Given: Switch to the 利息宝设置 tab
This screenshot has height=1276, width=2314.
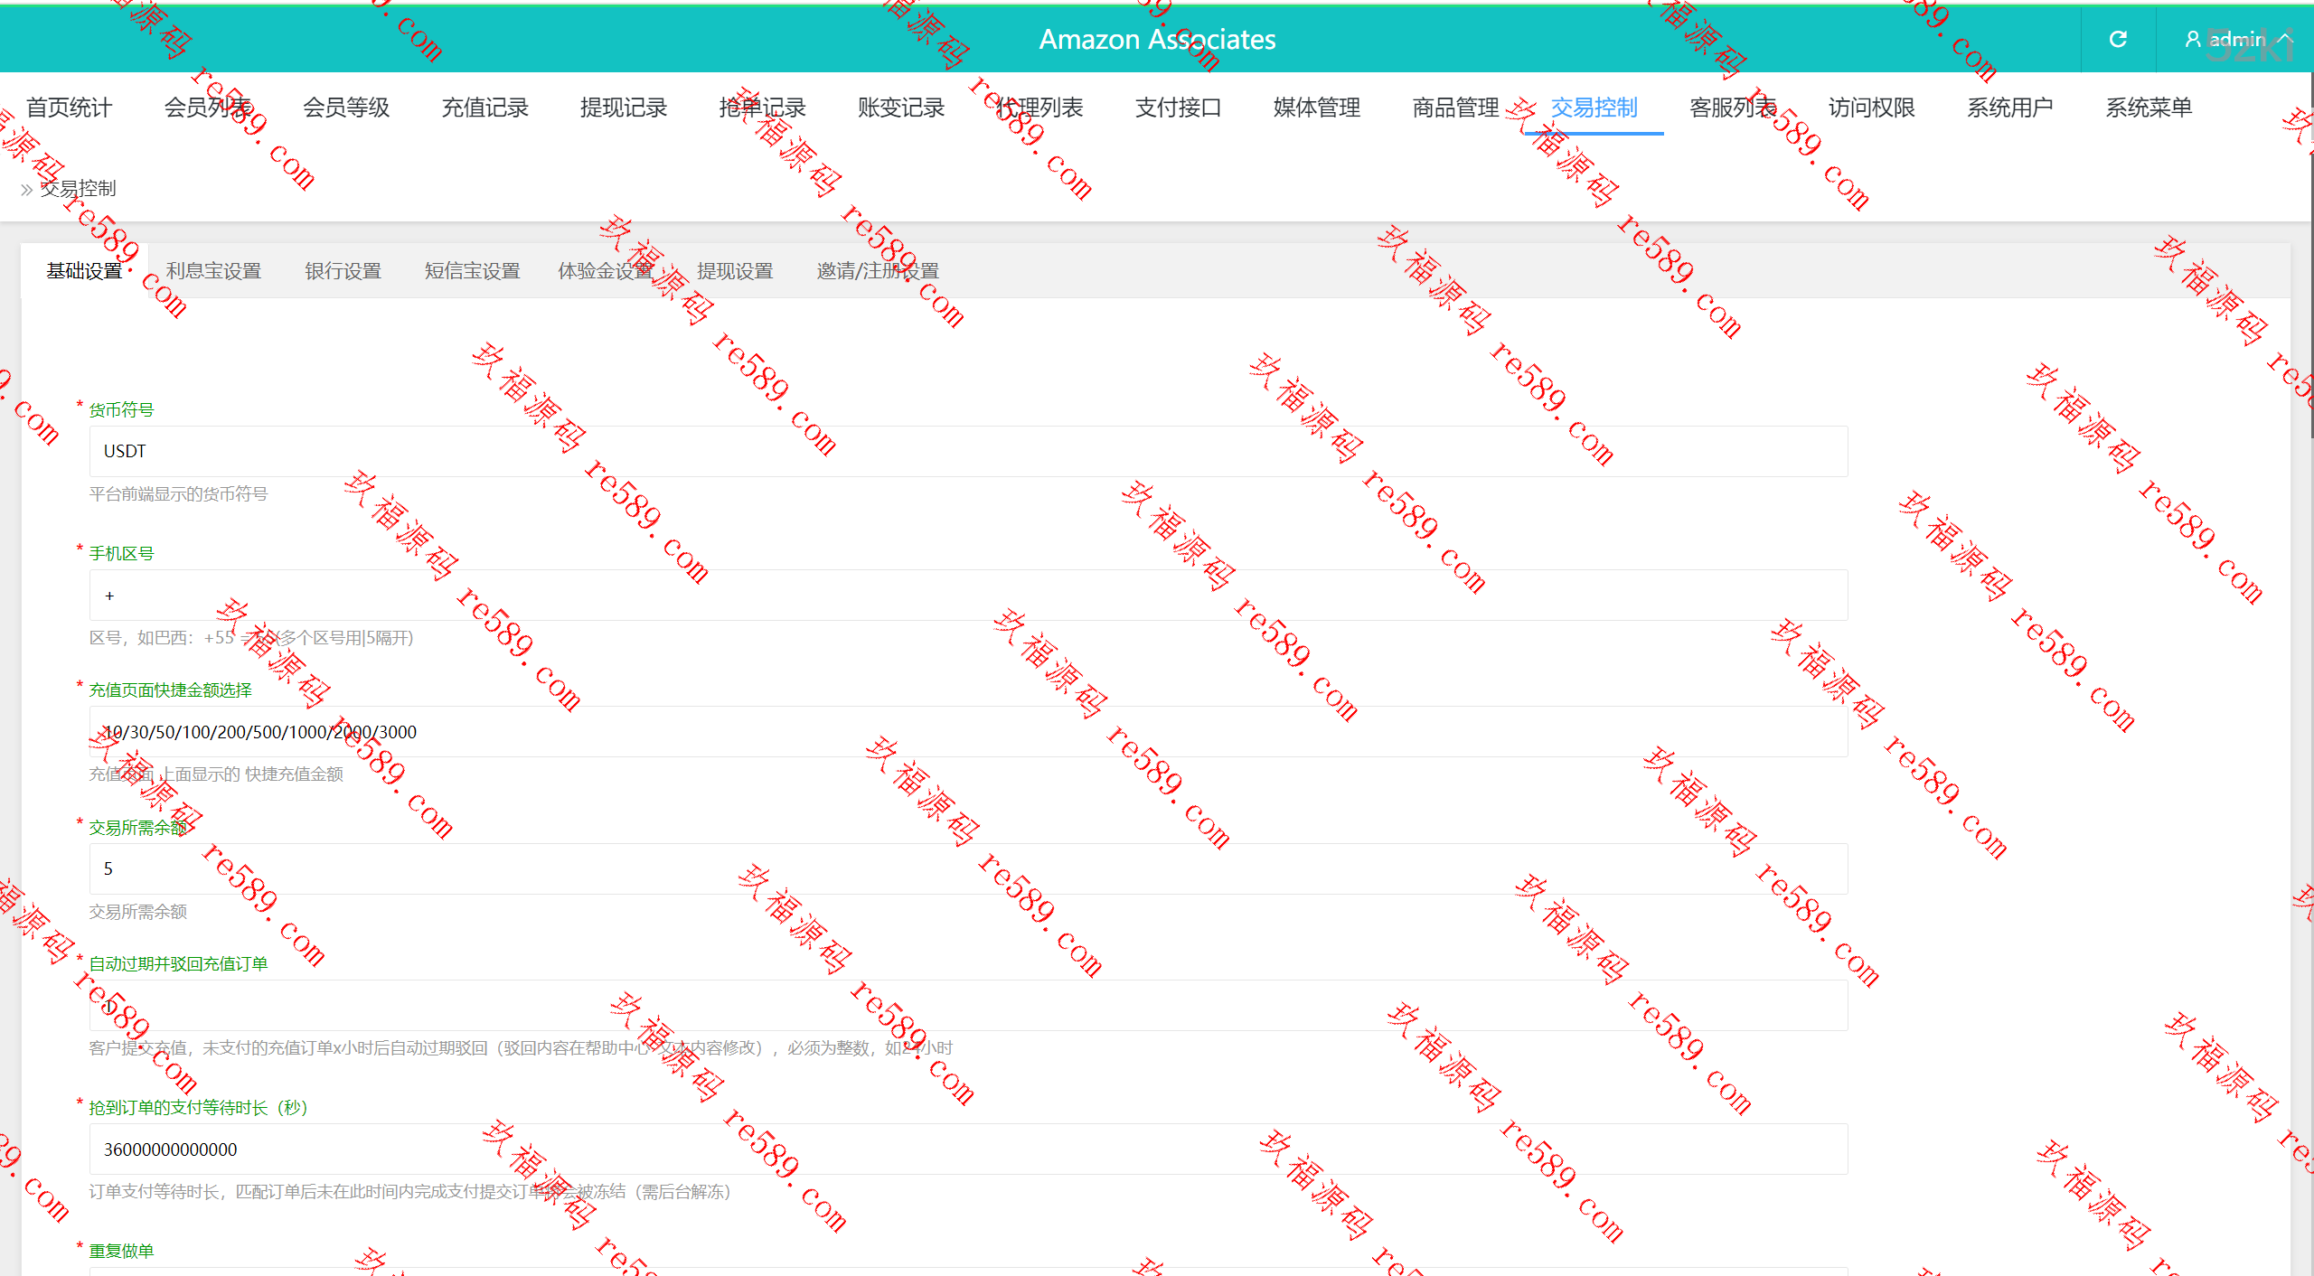Looking at the screenshot, I should [213, 271].
